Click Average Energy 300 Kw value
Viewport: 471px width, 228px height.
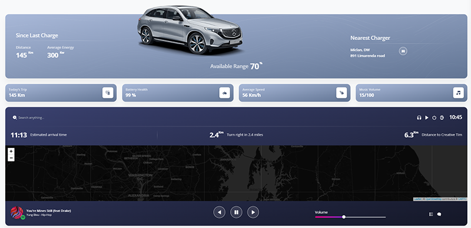click(55, 55)
